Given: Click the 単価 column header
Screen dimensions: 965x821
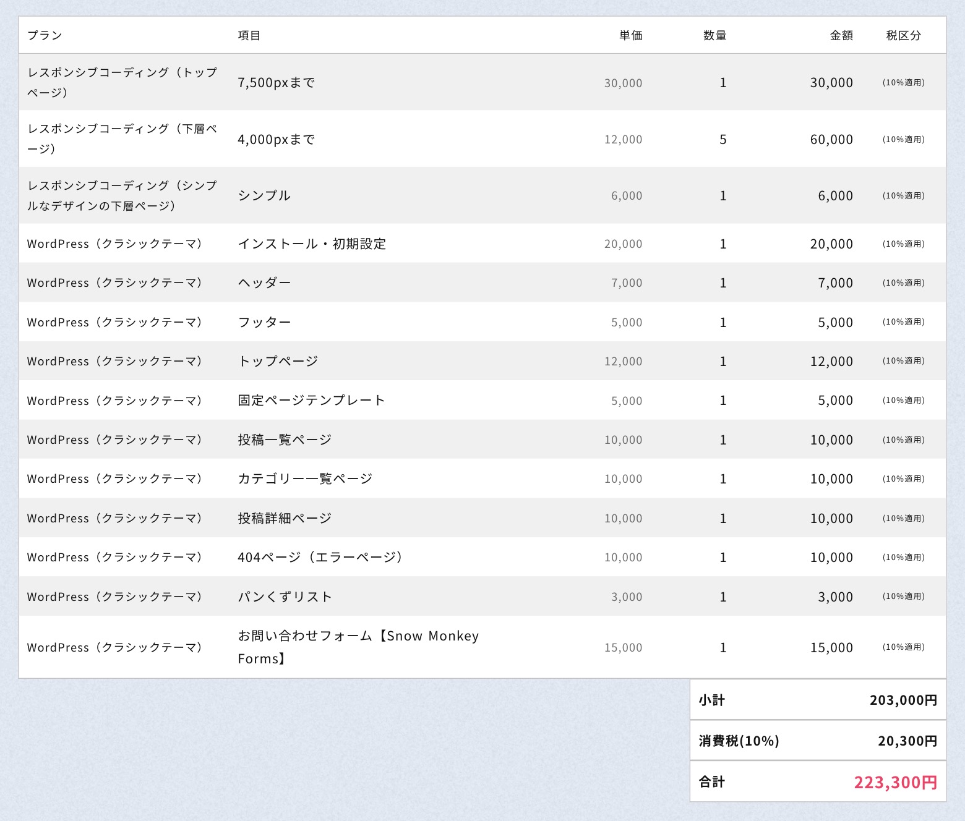Looking at the screenshot, I should (630, 35).
